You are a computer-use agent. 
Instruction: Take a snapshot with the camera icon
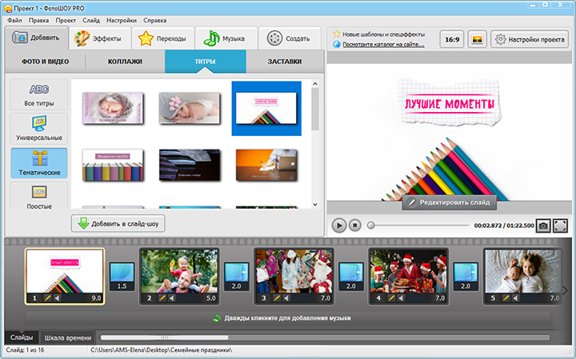click(x=543, y=226)
